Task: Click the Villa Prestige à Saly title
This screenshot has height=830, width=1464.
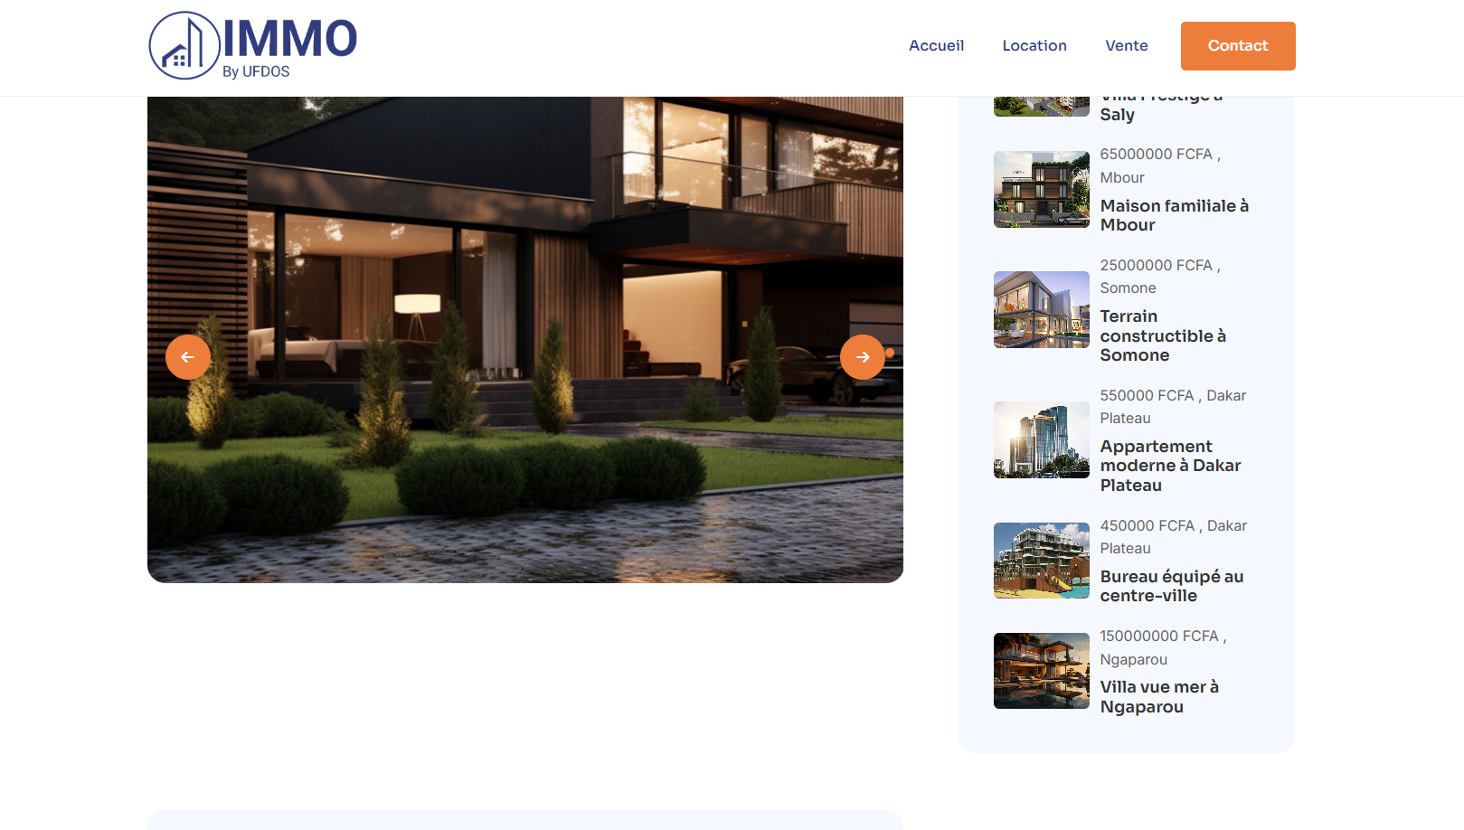Action: coord(1118,114)
